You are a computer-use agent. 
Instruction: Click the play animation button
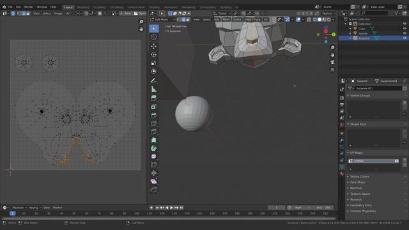(172, 208)
